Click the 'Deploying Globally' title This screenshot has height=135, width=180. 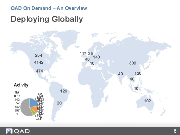[x=47, y=19]
